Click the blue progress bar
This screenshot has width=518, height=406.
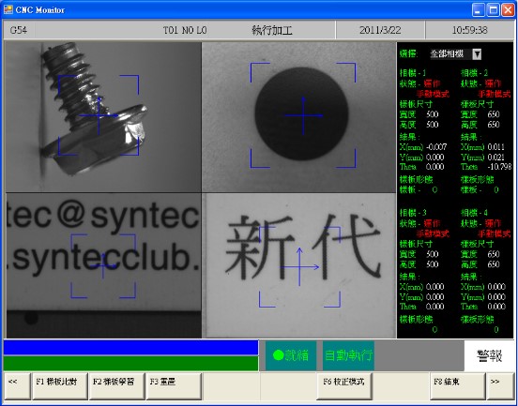[130, 348]
